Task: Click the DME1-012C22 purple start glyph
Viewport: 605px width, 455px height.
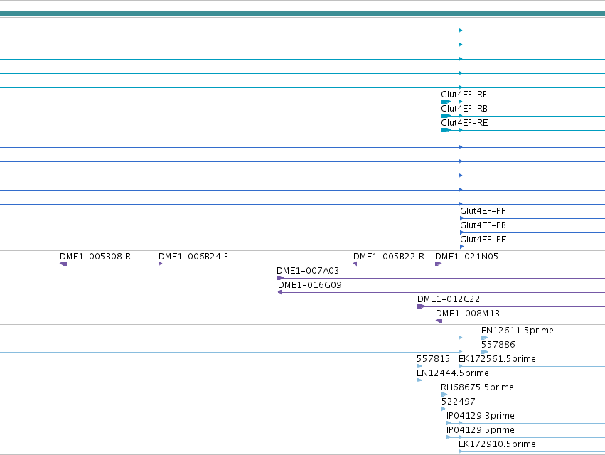Action: pos(421,307)
